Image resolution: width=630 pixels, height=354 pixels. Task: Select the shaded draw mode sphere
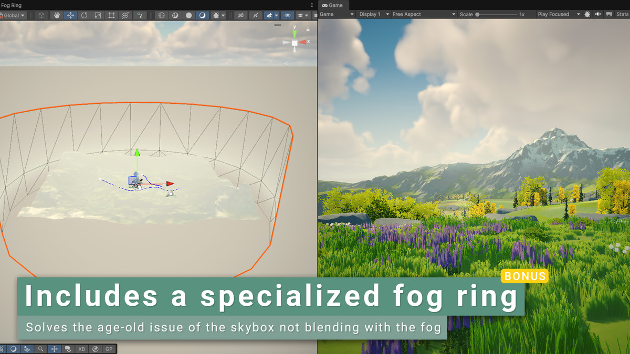[202, 15]
